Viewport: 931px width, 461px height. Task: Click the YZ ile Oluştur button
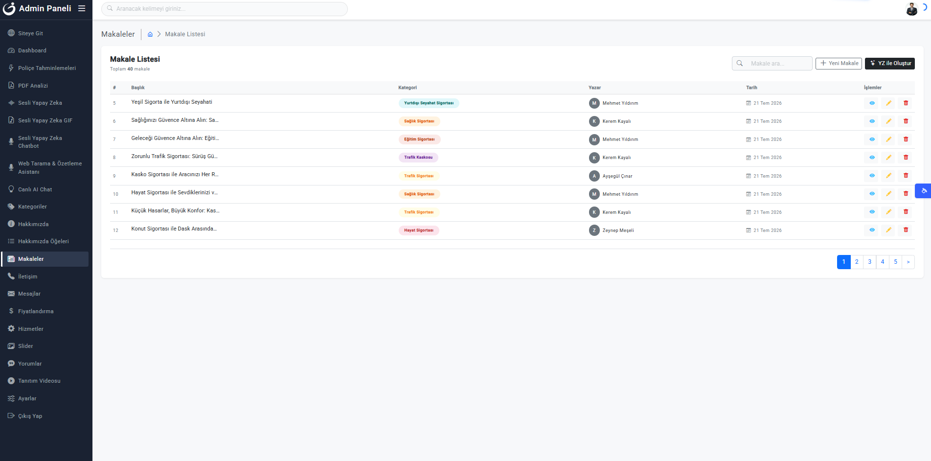coord(890,63)
